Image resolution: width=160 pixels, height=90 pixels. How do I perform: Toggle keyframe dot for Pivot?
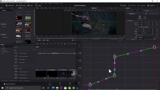pyautogui.click(x=157, y=25)
